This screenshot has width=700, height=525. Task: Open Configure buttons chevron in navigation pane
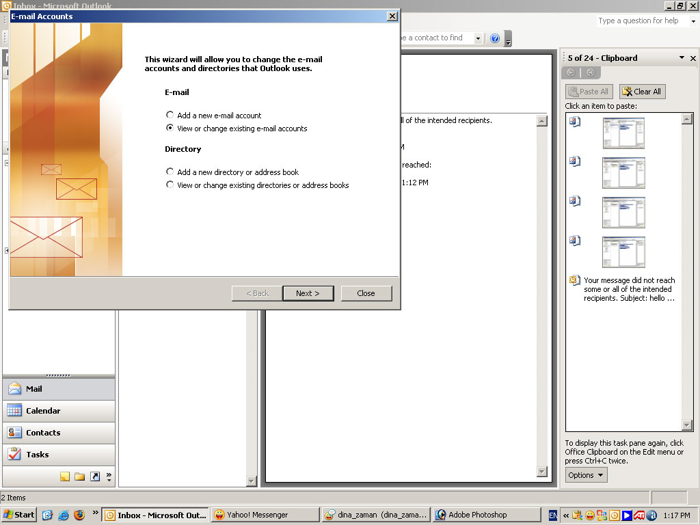point(109,476)
